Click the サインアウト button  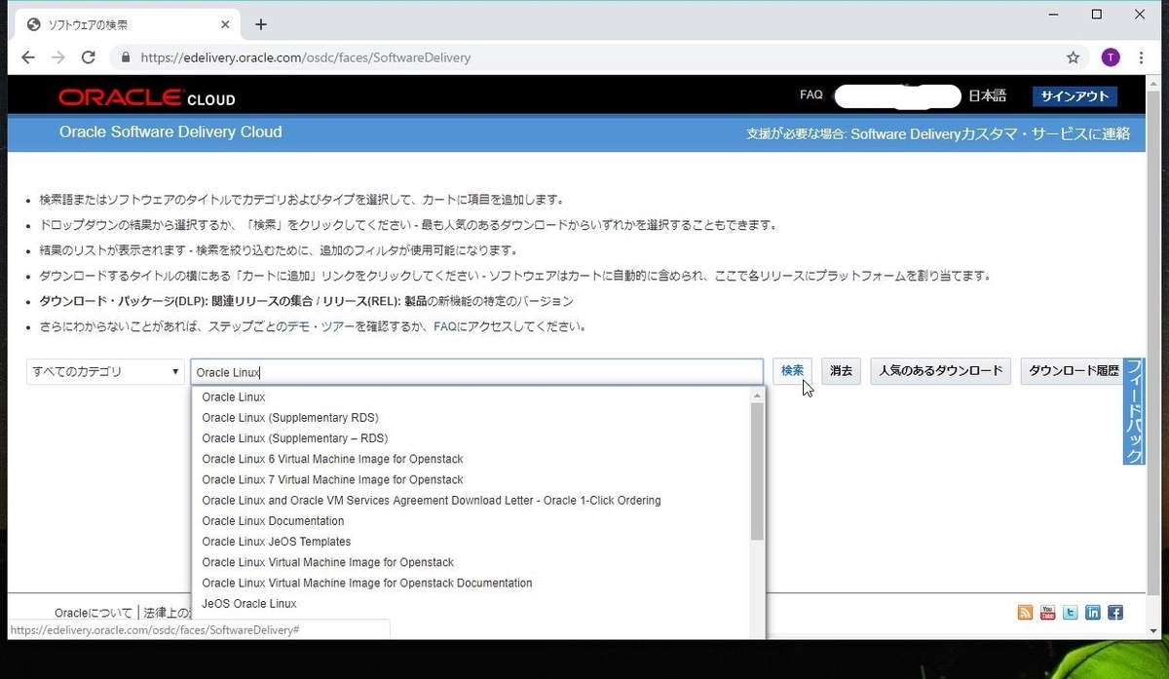click(x=1075, y=96)
